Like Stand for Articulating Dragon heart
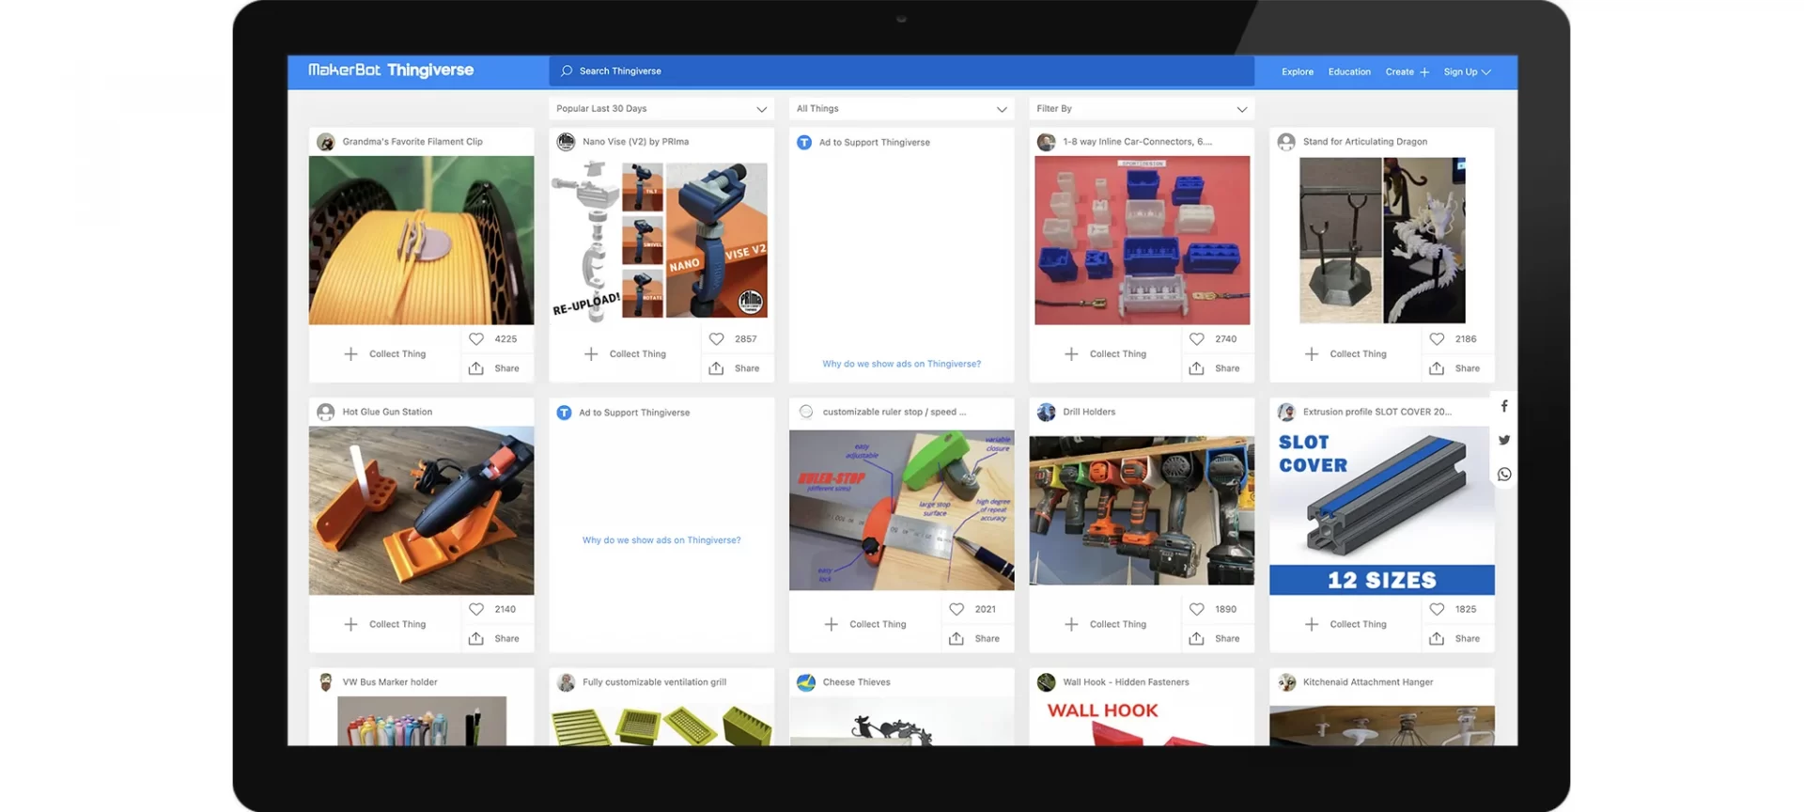1804x812 pixels. 1438,339
